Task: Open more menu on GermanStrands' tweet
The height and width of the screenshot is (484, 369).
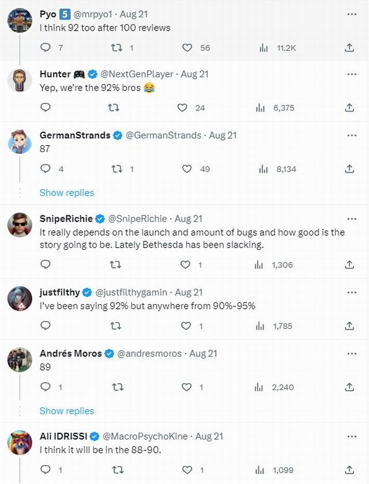Action: click(x=352, y=135)
